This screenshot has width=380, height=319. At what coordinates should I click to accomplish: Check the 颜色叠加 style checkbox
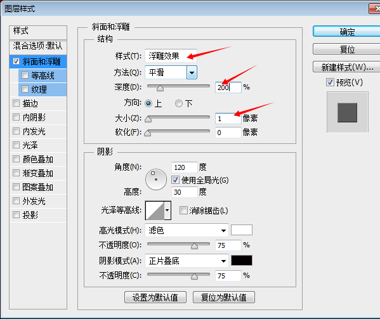coord(16,159)
